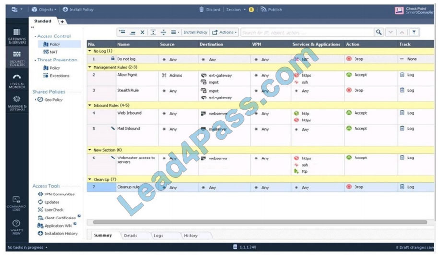Click add rule below icon
438x255 pixels.
(132, 32)
